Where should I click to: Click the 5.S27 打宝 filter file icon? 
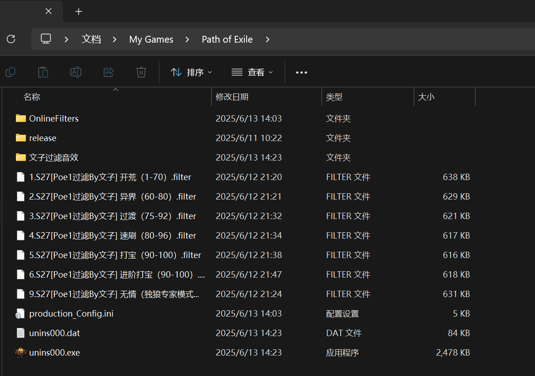pyautogui.click(x=21, y=255)
